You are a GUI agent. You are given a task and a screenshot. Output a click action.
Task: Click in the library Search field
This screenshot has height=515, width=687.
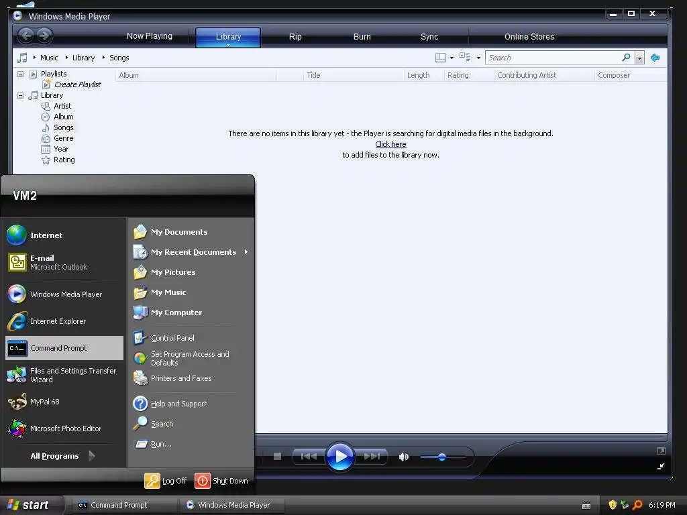click(553, 58)
